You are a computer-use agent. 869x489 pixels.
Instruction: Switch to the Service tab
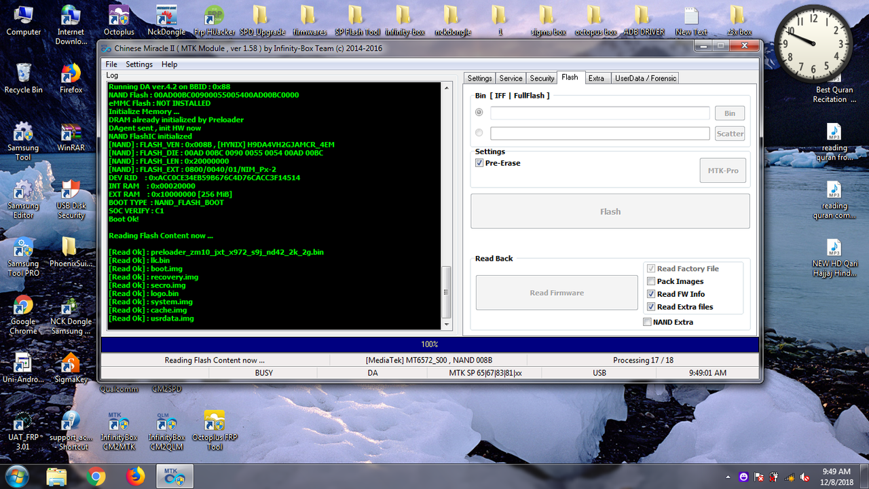(x=511, y=78)
